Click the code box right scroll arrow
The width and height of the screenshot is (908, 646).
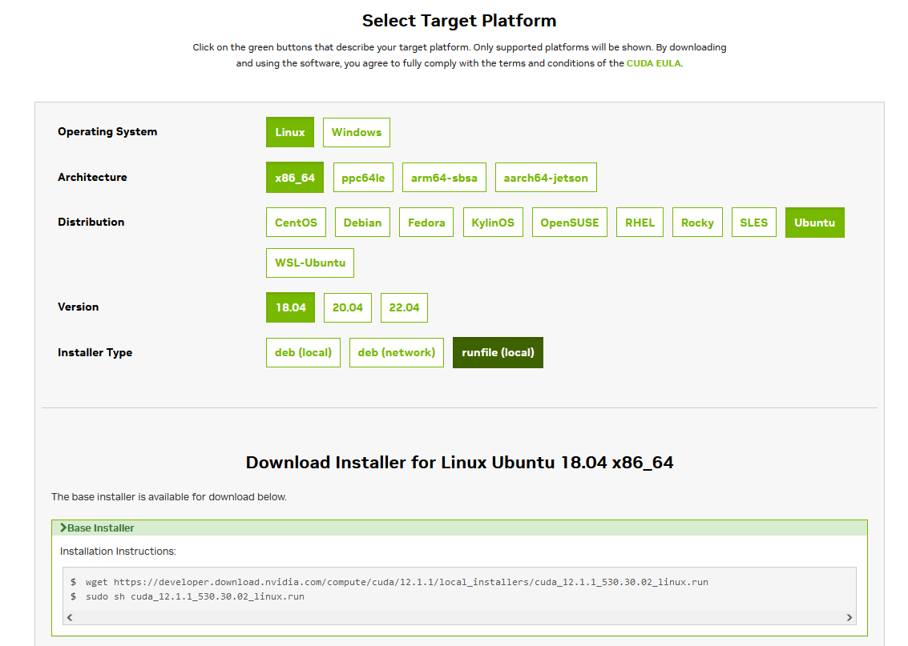(x=849, y=617)
